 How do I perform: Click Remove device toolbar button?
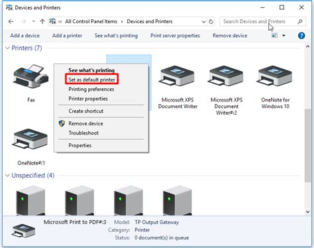tap(230, 36)
